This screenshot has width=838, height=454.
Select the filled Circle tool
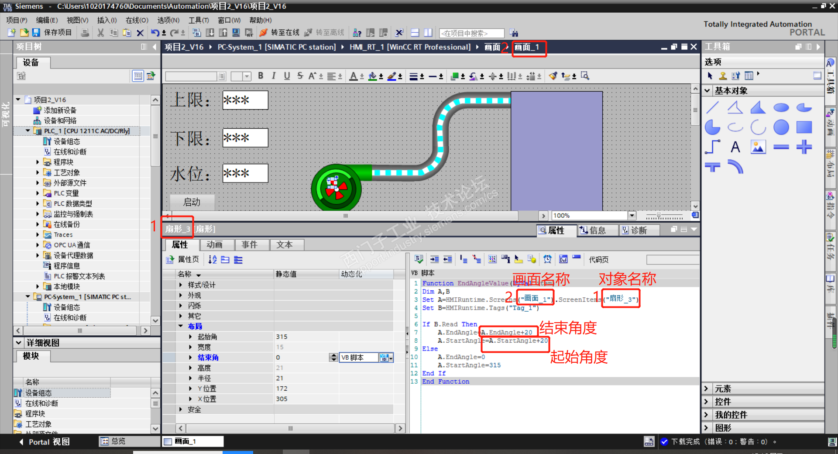[781, 127]
